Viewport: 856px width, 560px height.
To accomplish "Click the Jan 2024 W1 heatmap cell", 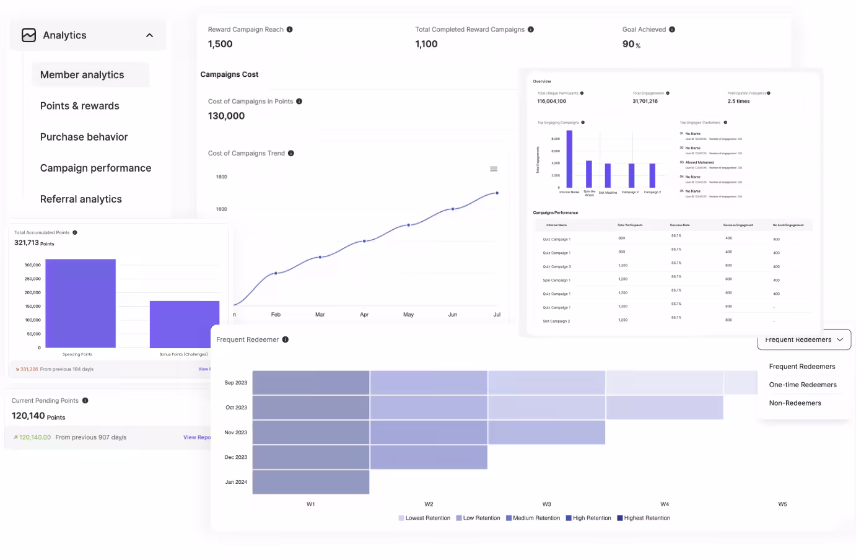I will (311, 482).
